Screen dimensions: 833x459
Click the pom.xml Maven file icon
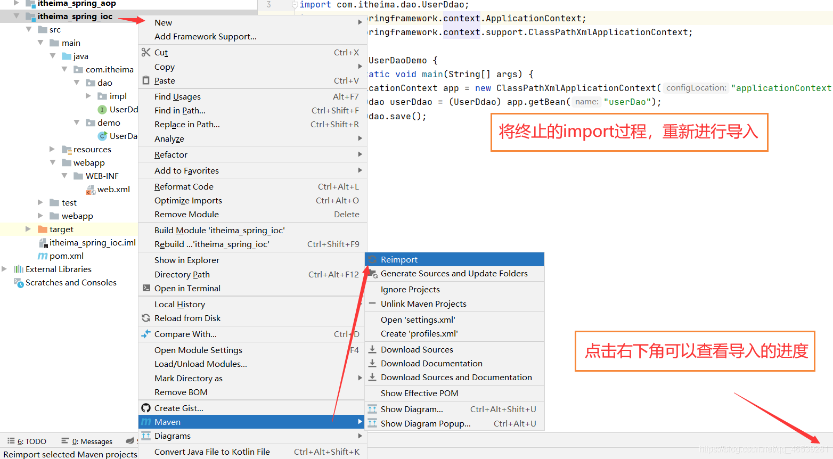pyautogui.click(x=43, y=256)
